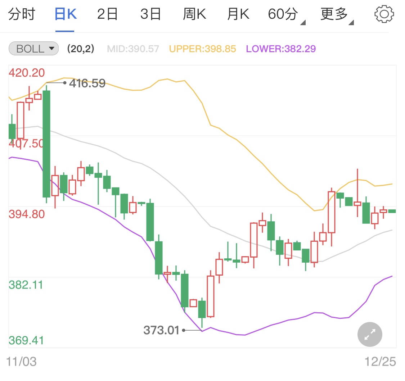Click the 416.59 high price marker

click(x=87, y=83)
